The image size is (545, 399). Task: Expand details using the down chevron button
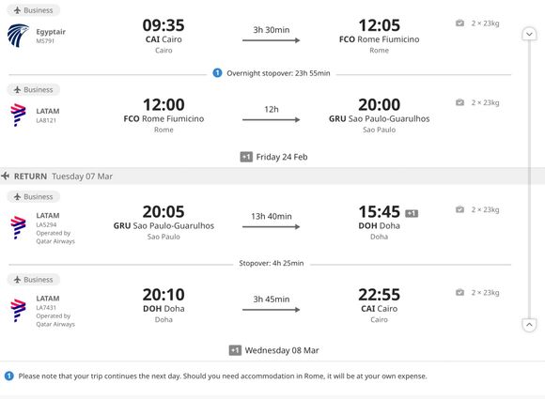pyautogui.click(x=529, y=34)
